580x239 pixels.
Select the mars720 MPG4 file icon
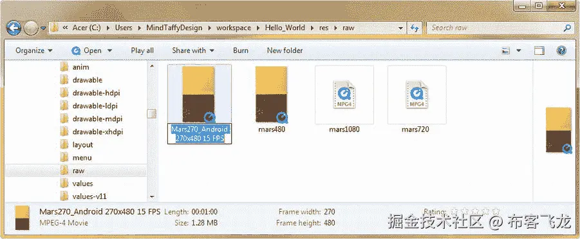(x=417, y=95)
